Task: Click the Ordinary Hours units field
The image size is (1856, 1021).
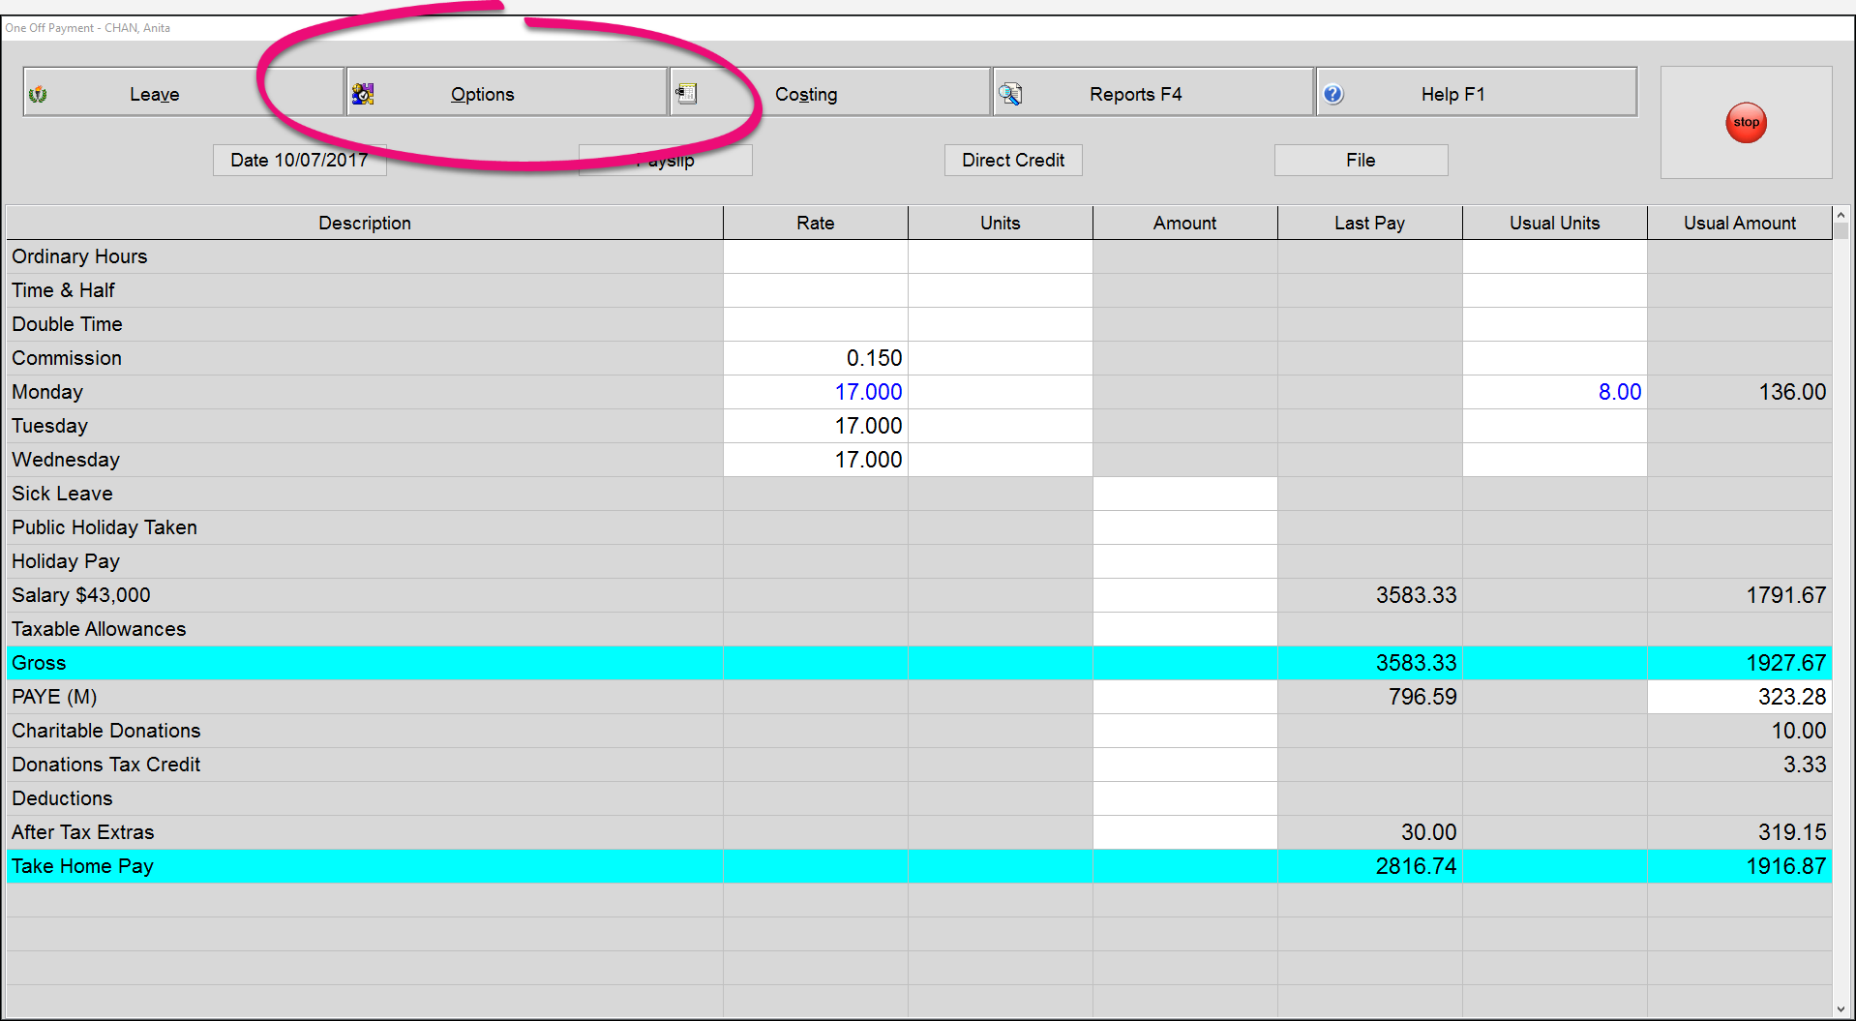Action: click(1000, 256)
